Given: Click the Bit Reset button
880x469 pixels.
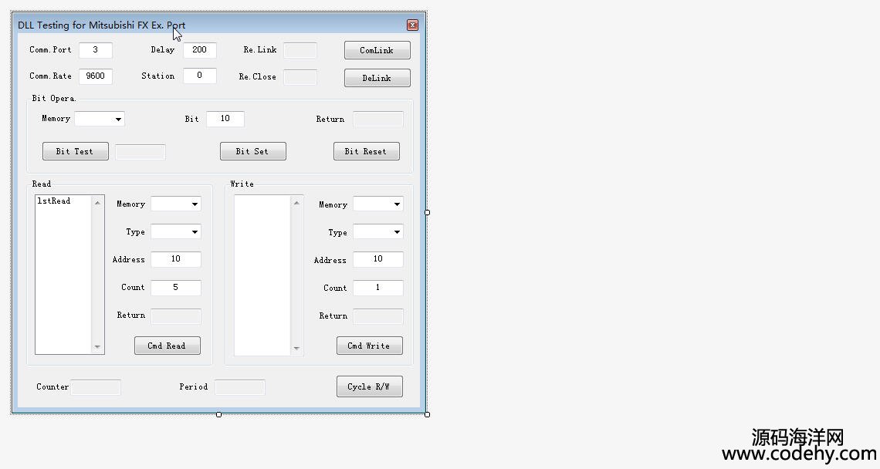Looking at the screenshot, I should (x=367, y=151).
